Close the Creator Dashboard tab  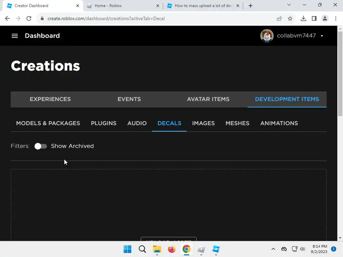point(78,6)
